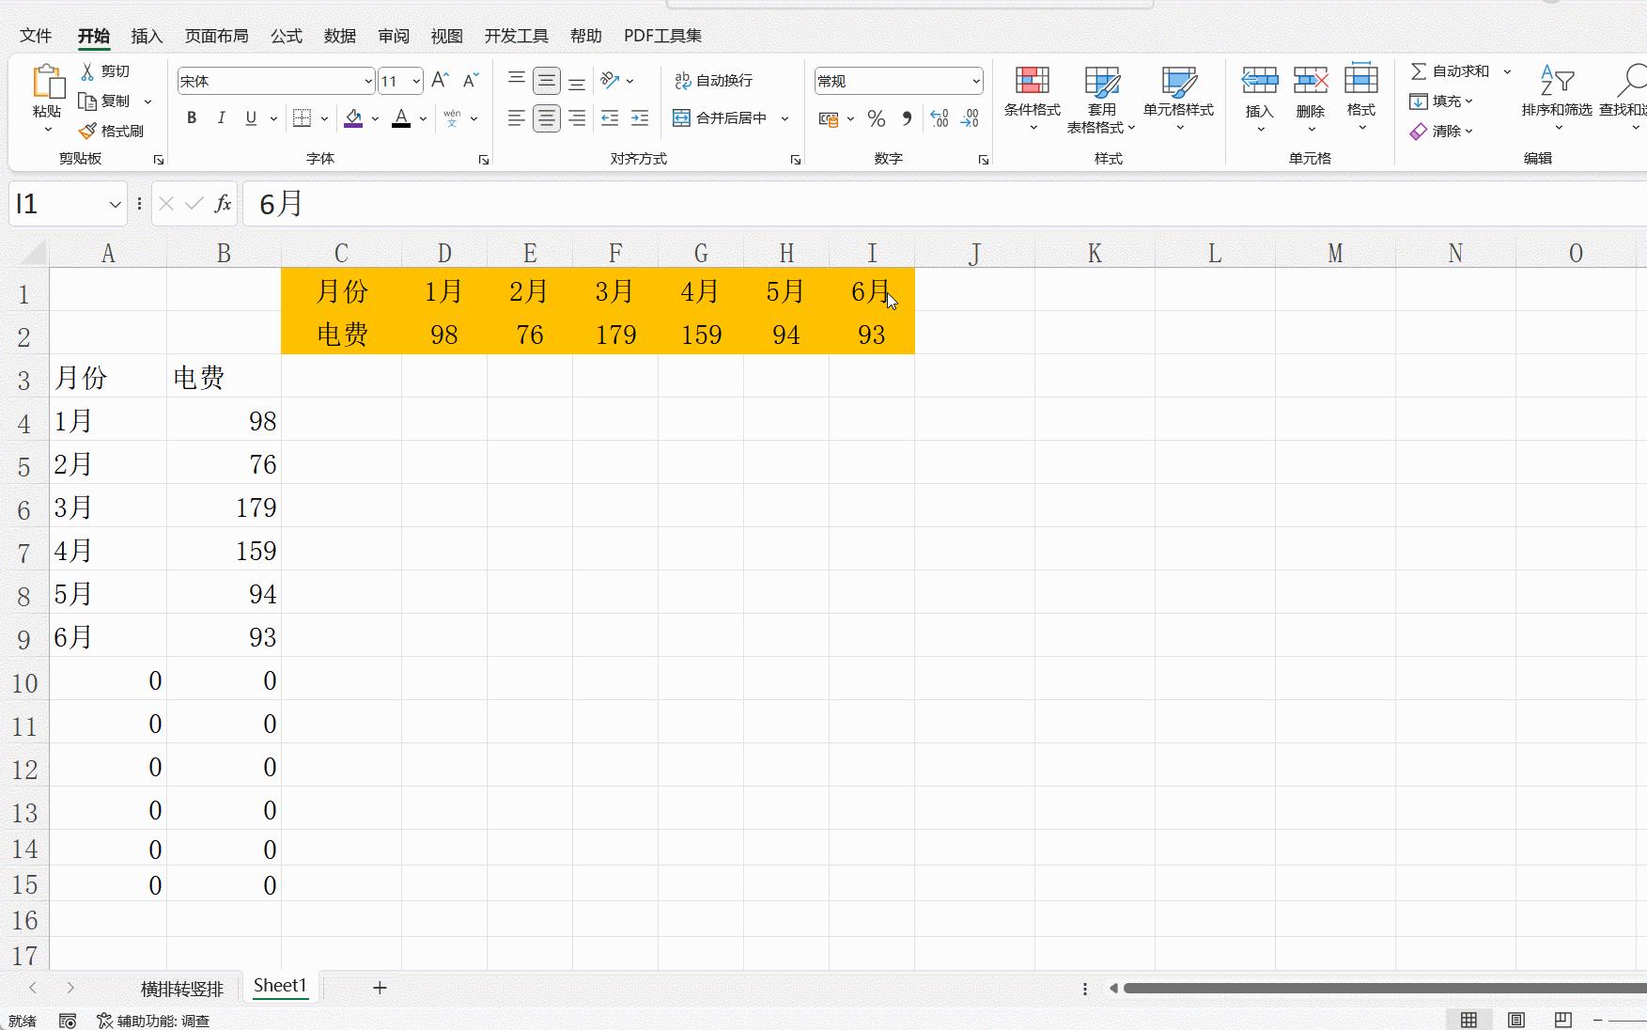Click the PDF工具集 menu item

[x=662, y=36]
